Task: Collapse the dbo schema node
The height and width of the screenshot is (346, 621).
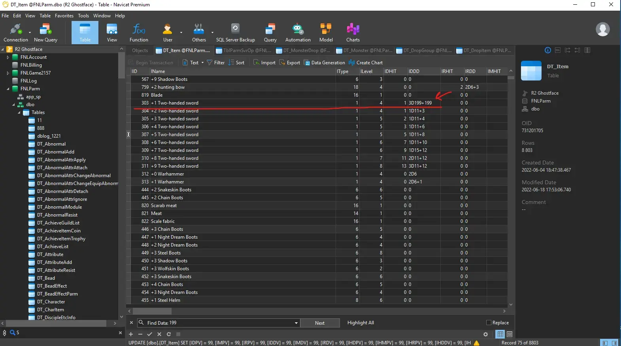Action: [13, 105]
